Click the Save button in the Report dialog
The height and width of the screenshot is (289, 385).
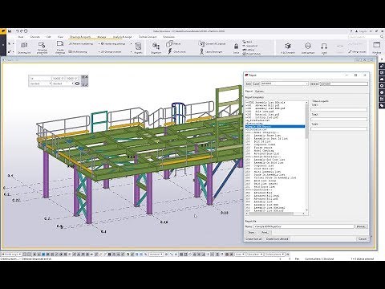249,83
